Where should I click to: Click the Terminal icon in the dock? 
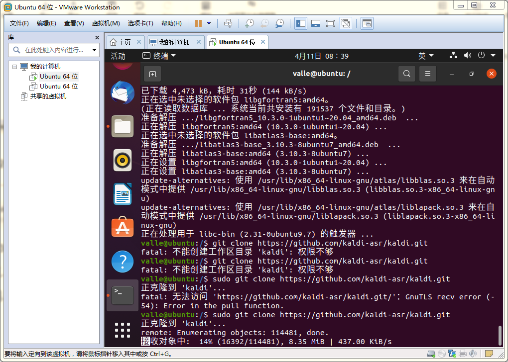click(123, 295)
